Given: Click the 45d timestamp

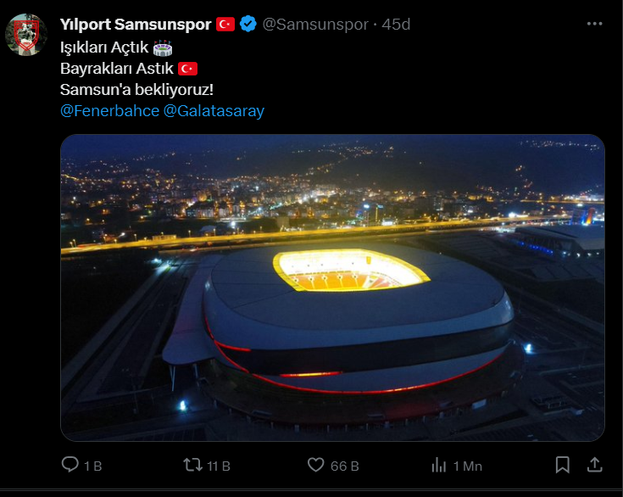Looking at the screenshot, I should 396,25.
